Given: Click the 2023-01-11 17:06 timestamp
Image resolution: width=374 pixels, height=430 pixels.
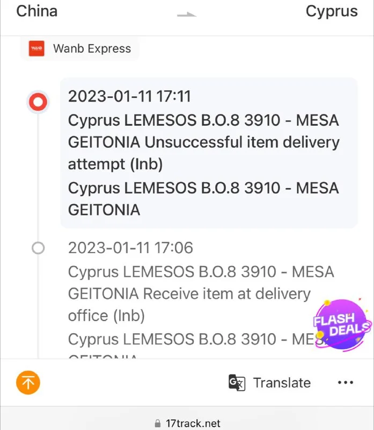Looking at the screenshot, I should [130, 248].
